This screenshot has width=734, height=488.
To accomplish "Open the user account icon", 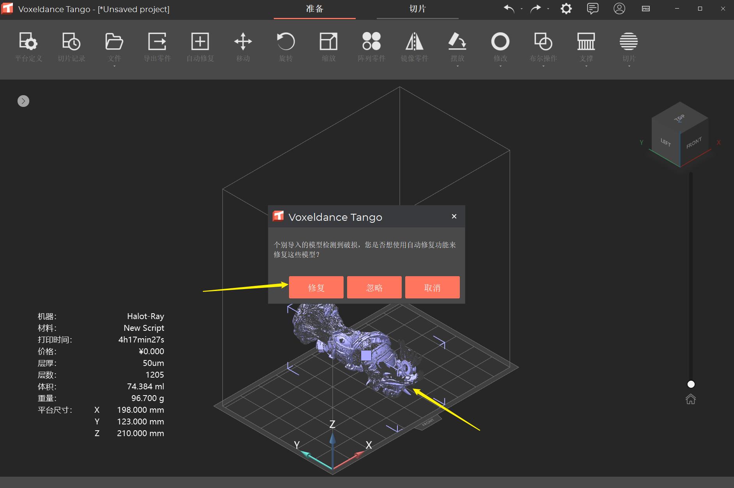I will [619, 8].
